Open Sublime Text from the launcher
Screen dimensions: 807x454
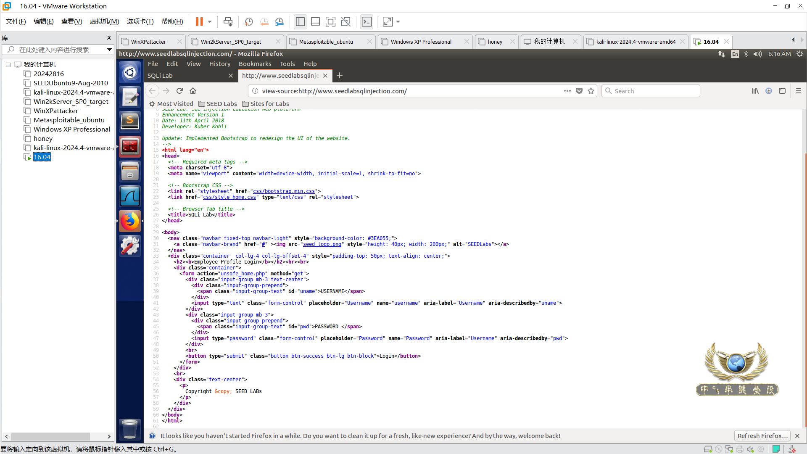130,121
